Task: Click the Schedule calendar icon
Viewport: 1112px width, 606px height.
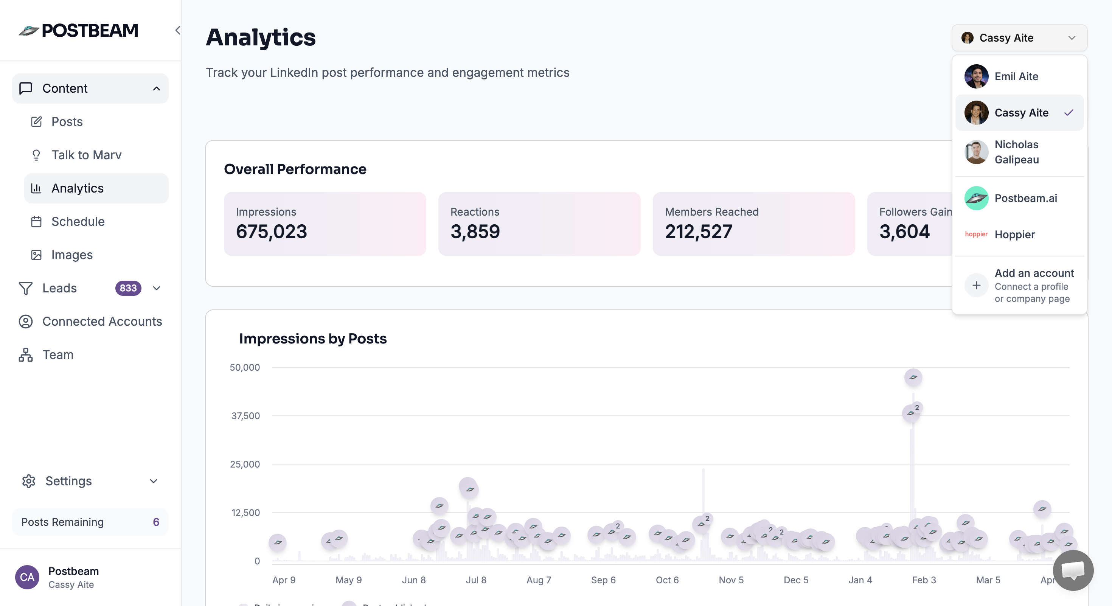Action: click(x=36, y=221)
